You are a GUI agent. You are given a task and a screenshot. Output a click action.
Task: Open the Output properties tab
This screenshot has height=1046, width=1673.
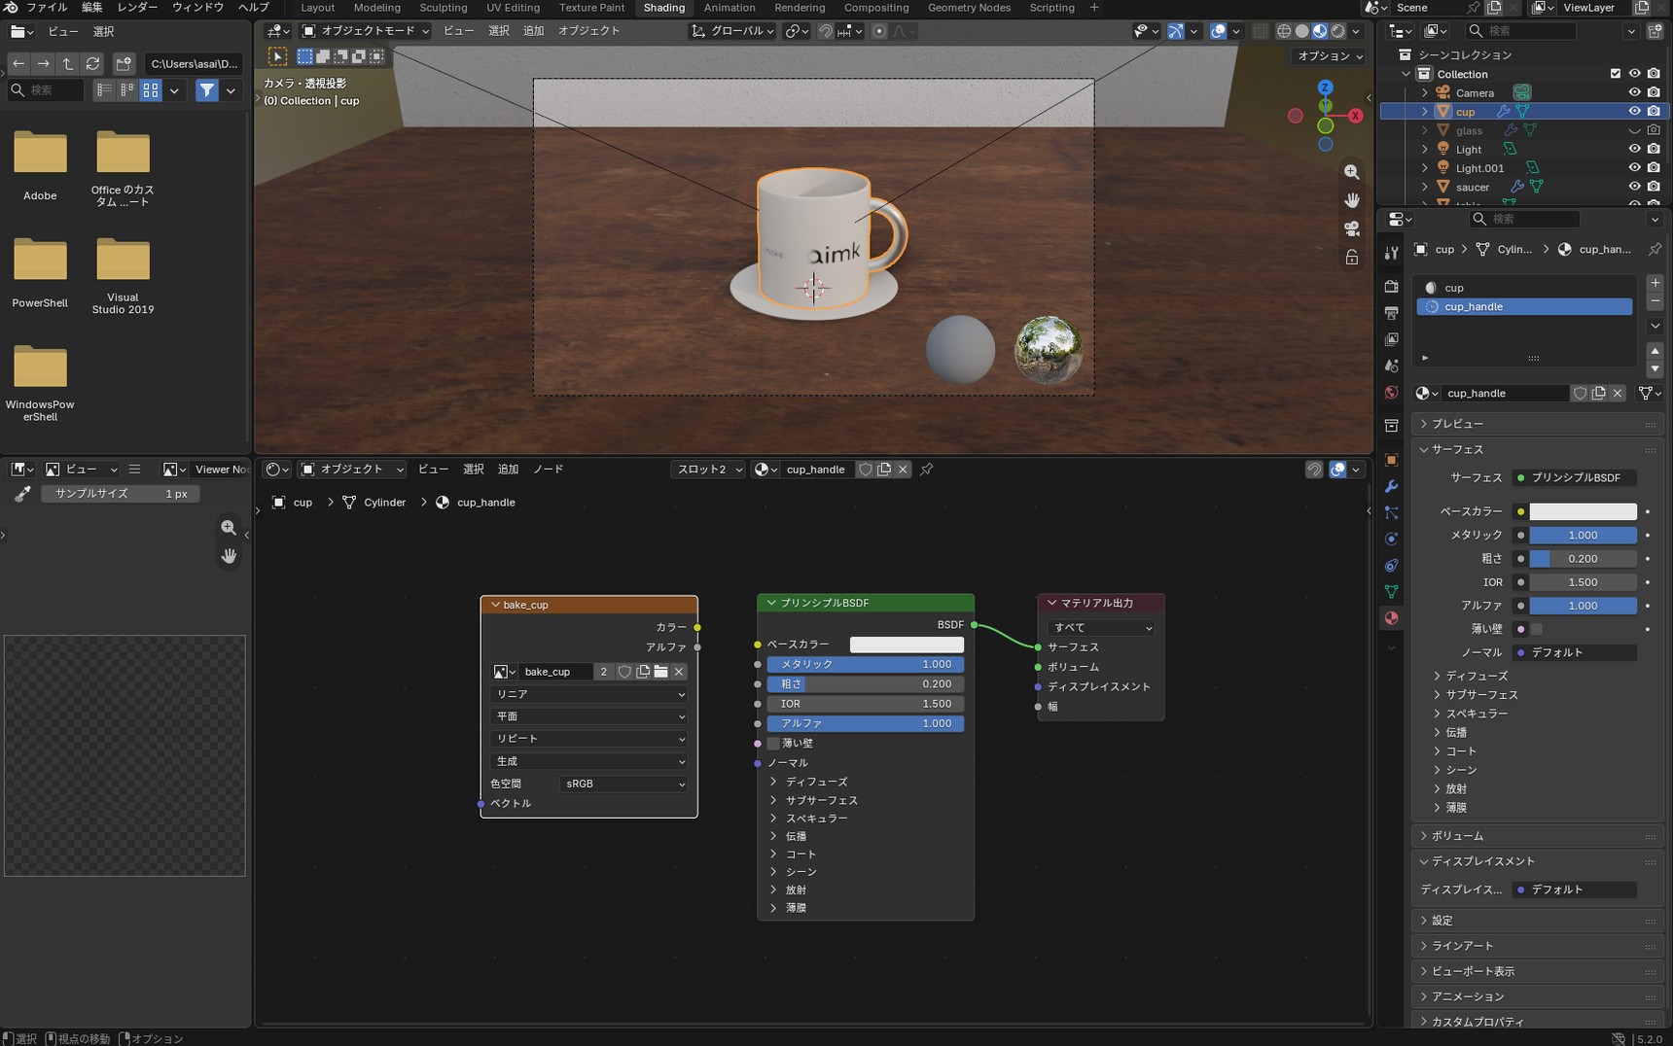(1392, 313)
